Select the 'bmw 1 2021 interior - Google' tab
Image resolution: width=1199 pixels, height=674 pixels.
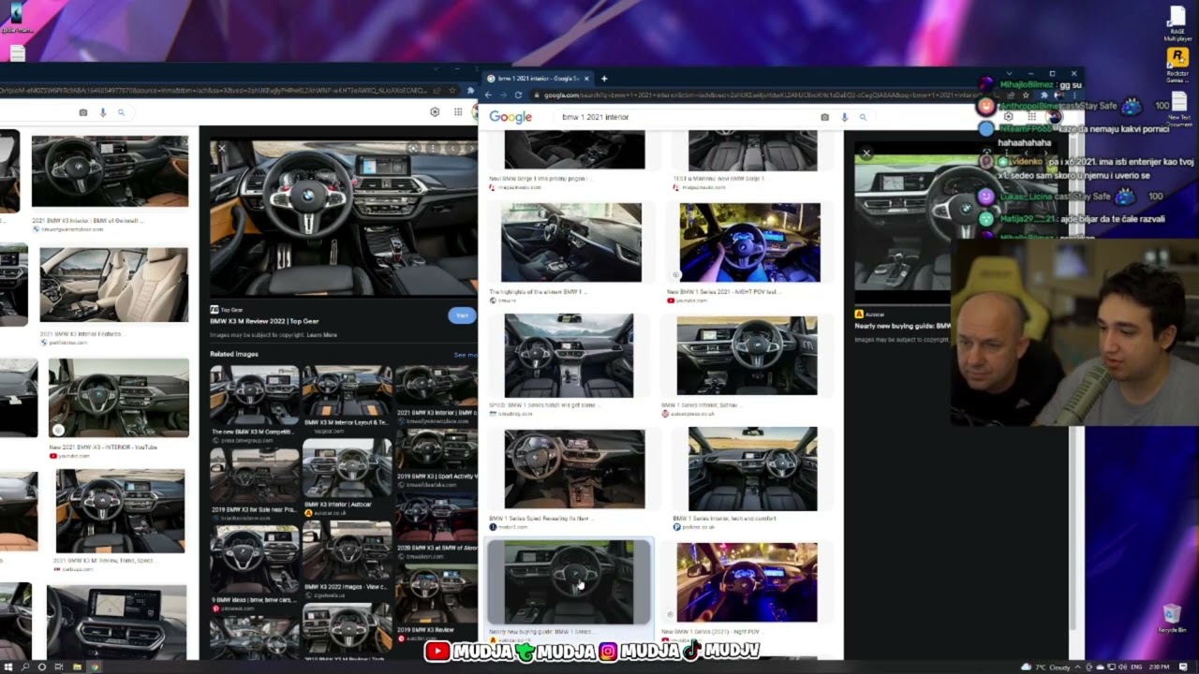[x=539, y=79]
